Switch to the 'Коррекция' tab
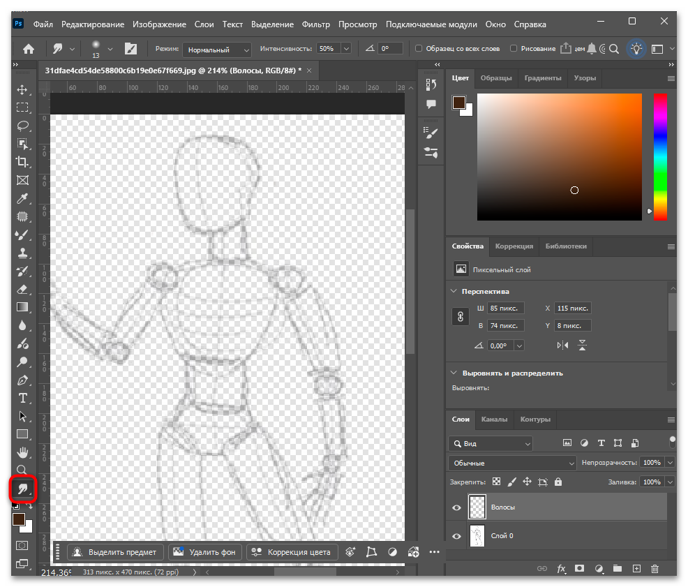The width and height of the screenshot is (688, 587). (514, 246)
